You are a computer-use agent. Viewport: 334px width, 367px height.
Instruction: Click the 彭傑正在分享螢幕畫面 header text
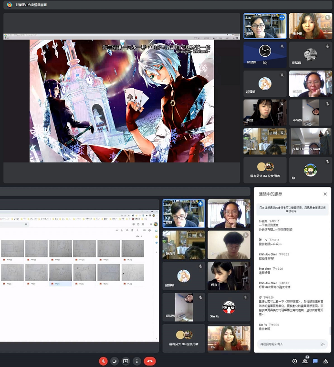[x=31, y=5]
